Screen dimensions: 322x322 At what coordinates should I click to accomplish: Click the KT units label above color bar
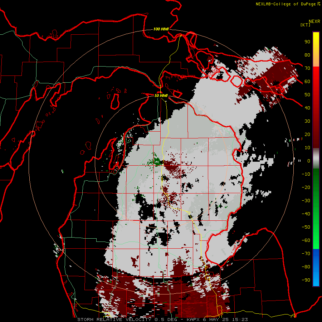point(306,25)
